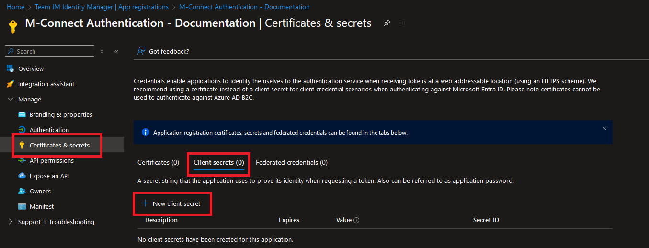The image size is (649, 248).
Task: Click the info icon in blue banner
Action: click(146, 132)
